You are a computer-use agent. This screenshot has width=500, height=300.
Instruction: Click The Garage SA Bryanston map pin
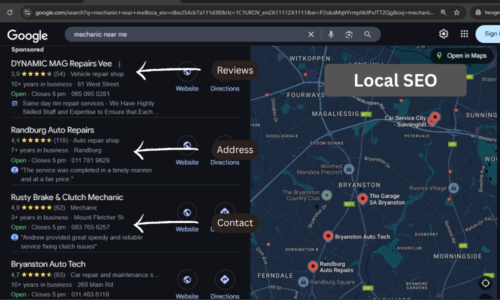(362, 198)
